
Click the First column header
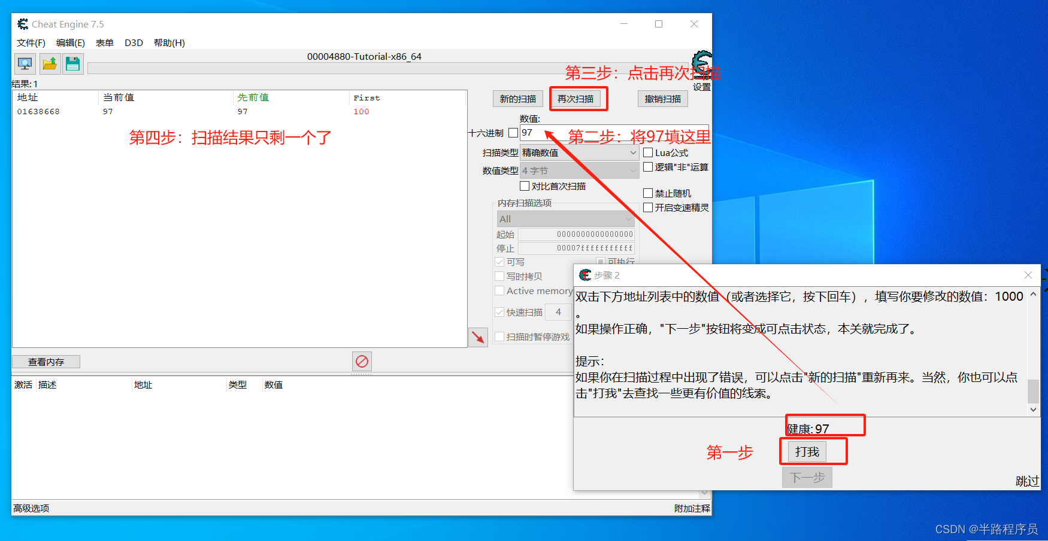[407, 97]
